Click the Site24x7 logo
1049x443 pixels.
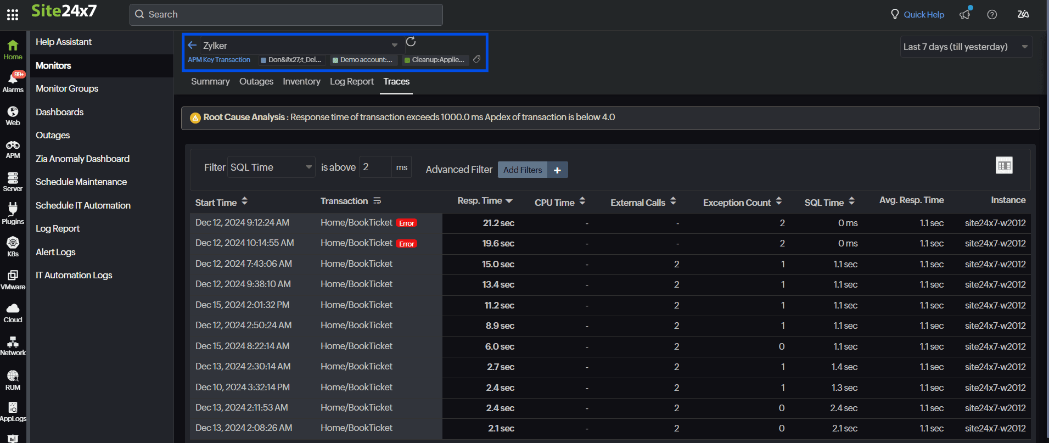[64, 10]
